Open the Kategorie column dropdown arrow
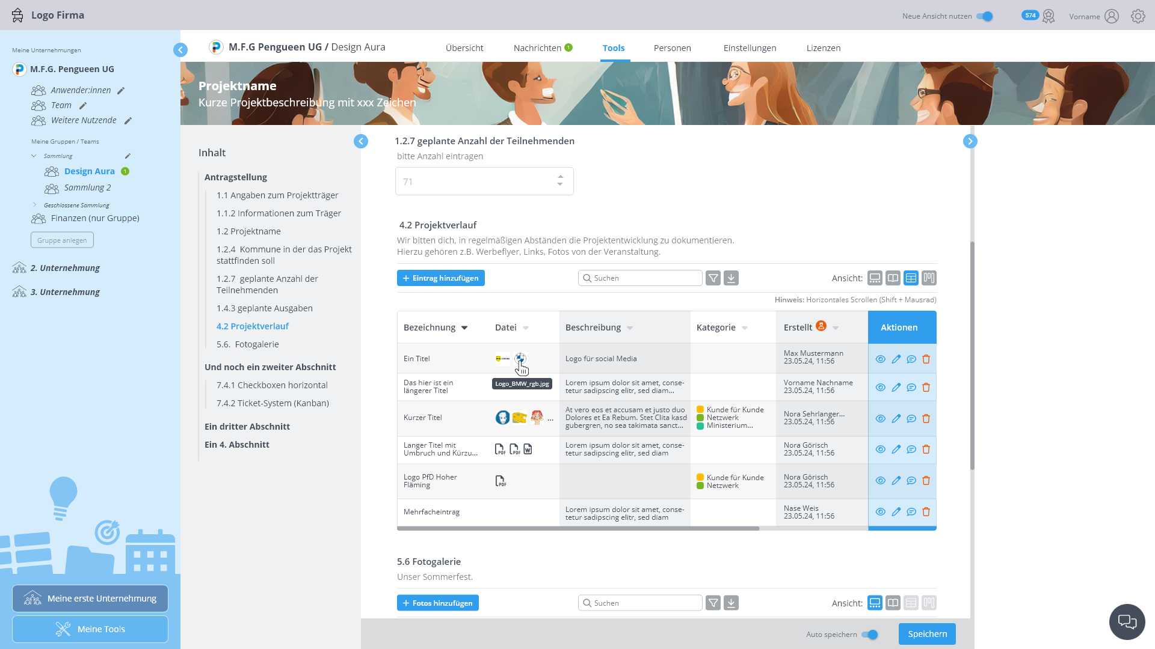The width and height of the screenshot is (1155, 649). pyautogui.click(x=745, y=328)
